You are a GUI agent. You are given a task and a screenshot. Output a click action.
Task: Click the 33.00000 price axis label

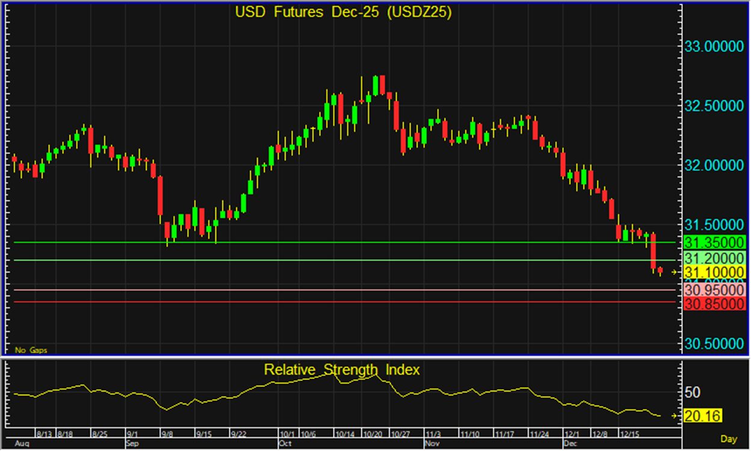click(x=714, y=46)
